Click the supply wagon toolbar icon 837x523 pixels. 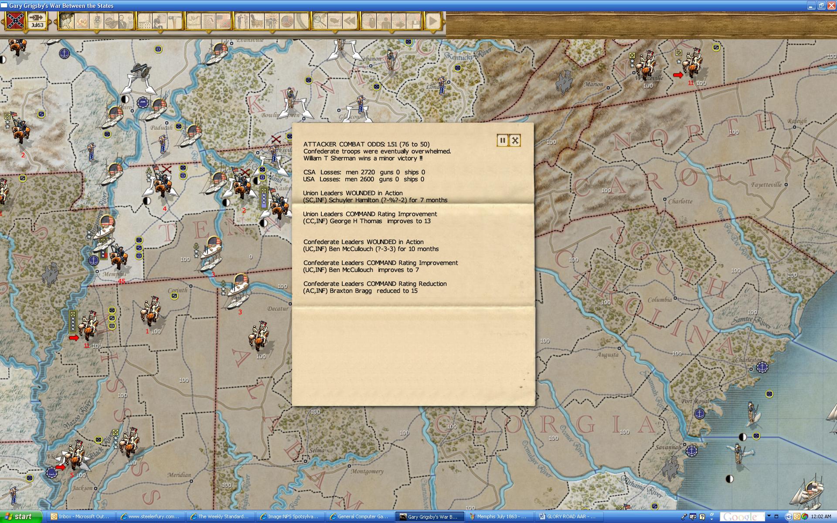coord(257,21)
